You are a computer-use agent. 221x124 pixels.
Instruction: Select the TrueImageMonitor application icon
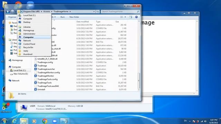[x=36, y=76]
